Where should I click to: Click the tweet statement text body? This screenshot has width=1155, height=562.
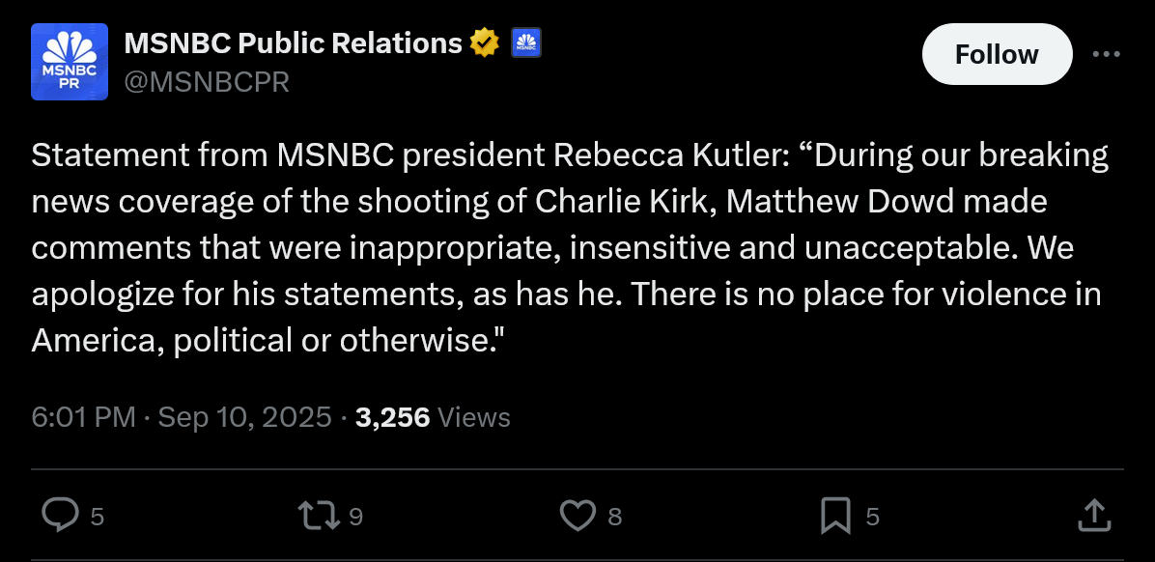(570, 248)
